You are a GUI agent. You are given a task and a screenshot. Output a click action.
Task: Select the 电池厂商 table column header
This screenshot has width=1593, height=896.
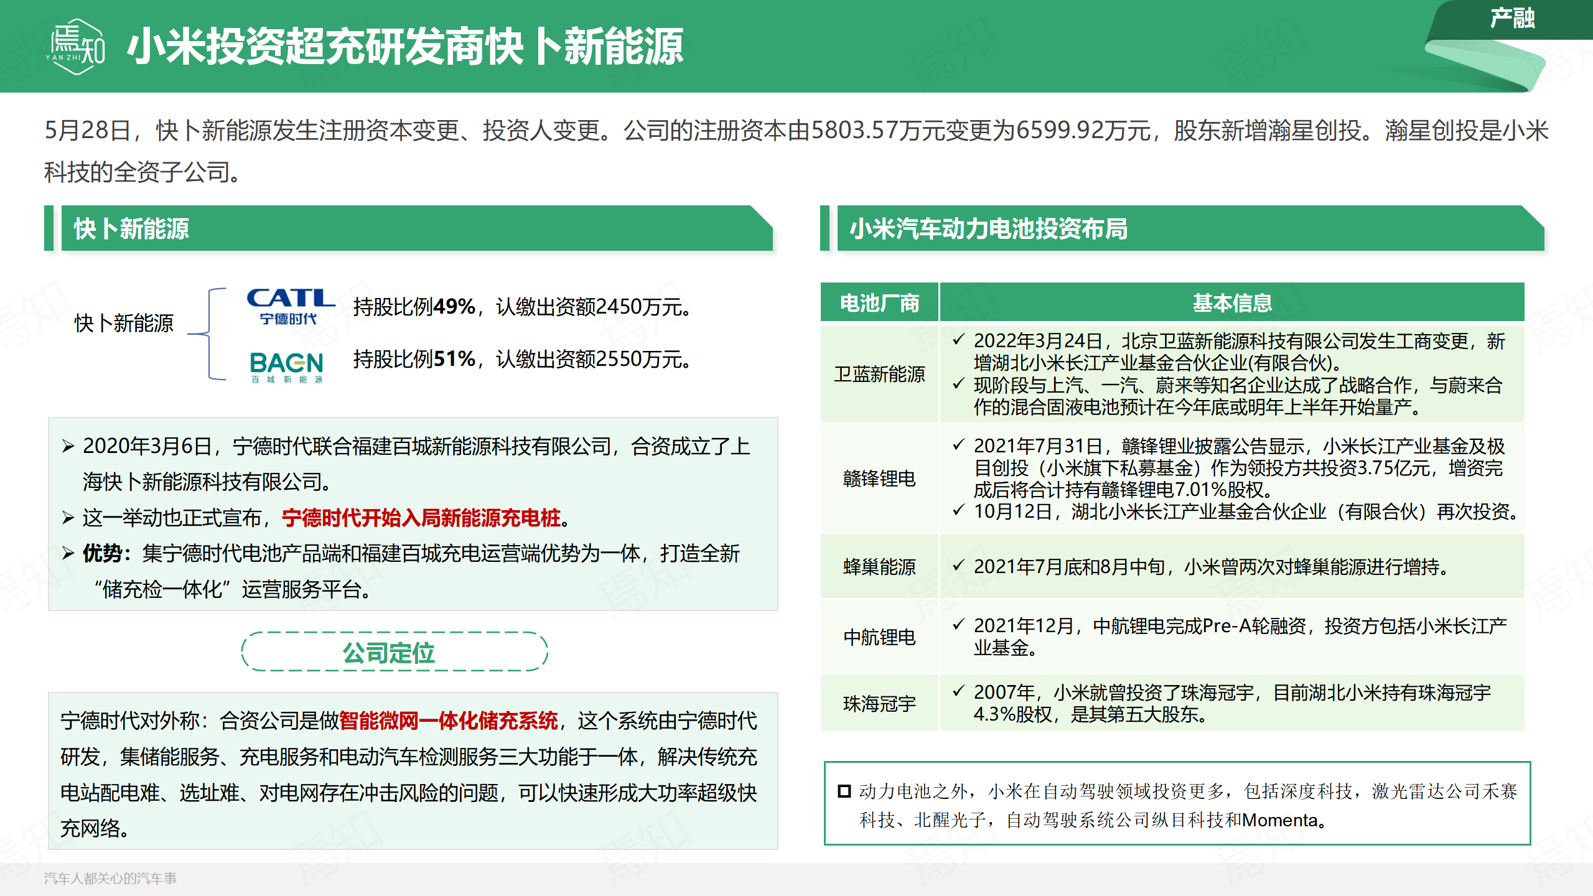coord(879,303)
